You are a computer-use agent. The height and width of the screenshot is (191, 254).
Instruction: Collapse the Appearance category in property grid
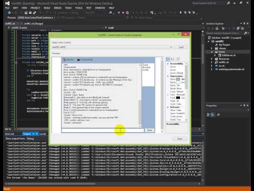168,76
